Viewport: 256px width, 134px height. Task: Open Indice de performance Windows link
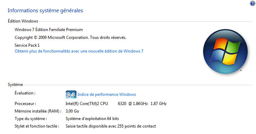click(x=107, y=94)
